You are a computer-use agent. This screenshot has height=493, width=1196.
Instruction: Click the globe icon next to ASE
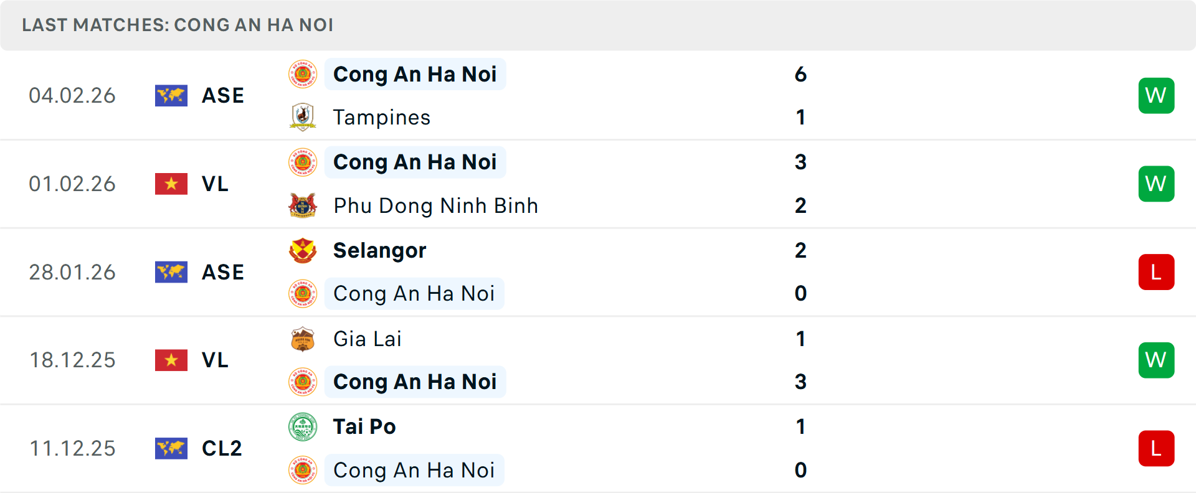[x=171, y=96]
